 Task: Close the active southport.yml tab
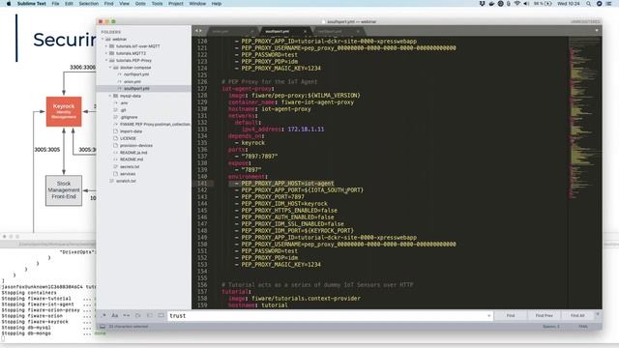[x=305, y=31]
